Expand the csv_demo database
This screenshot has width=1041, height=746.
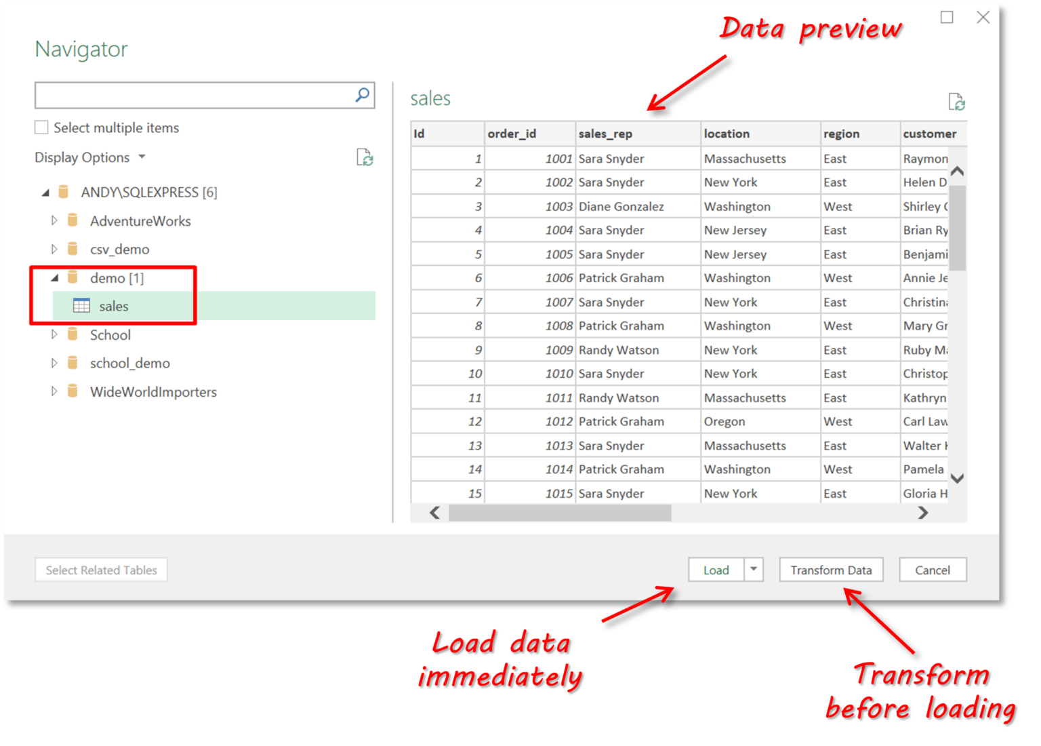click(54, 249)
